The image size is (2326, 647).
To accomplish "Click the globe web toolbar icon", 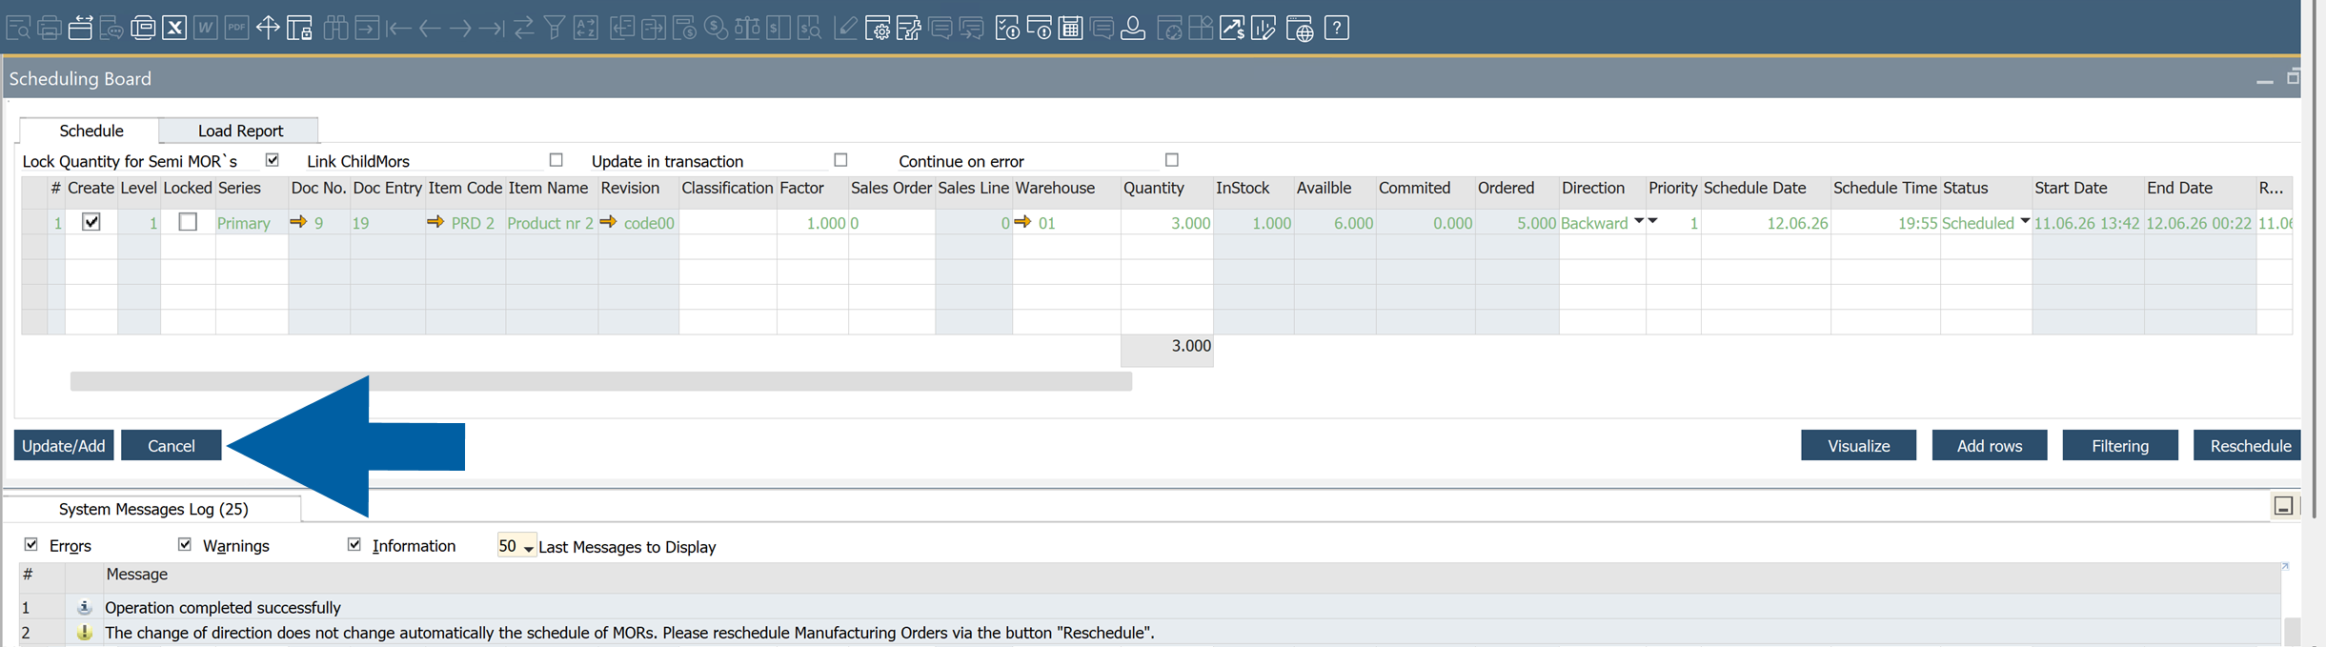I will (x=1300, y=29).
